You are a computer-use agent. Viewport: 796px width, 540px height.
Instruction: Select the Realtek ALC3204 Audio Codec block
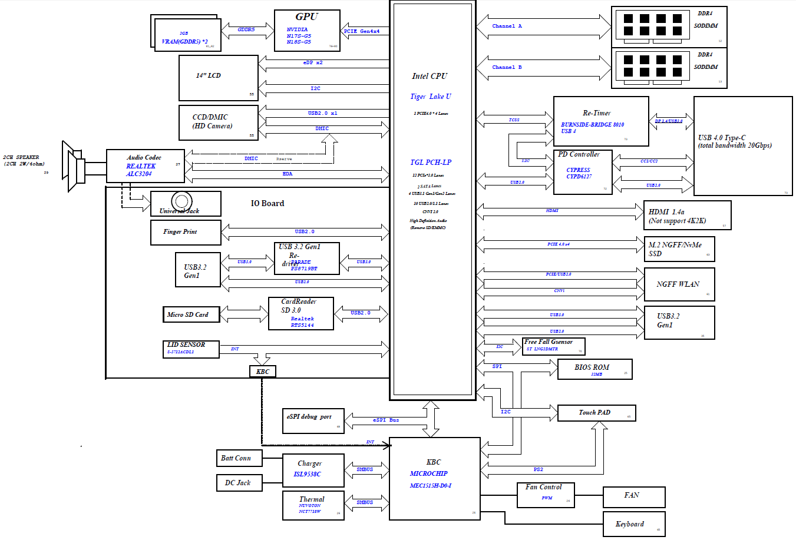pos(145,166)
